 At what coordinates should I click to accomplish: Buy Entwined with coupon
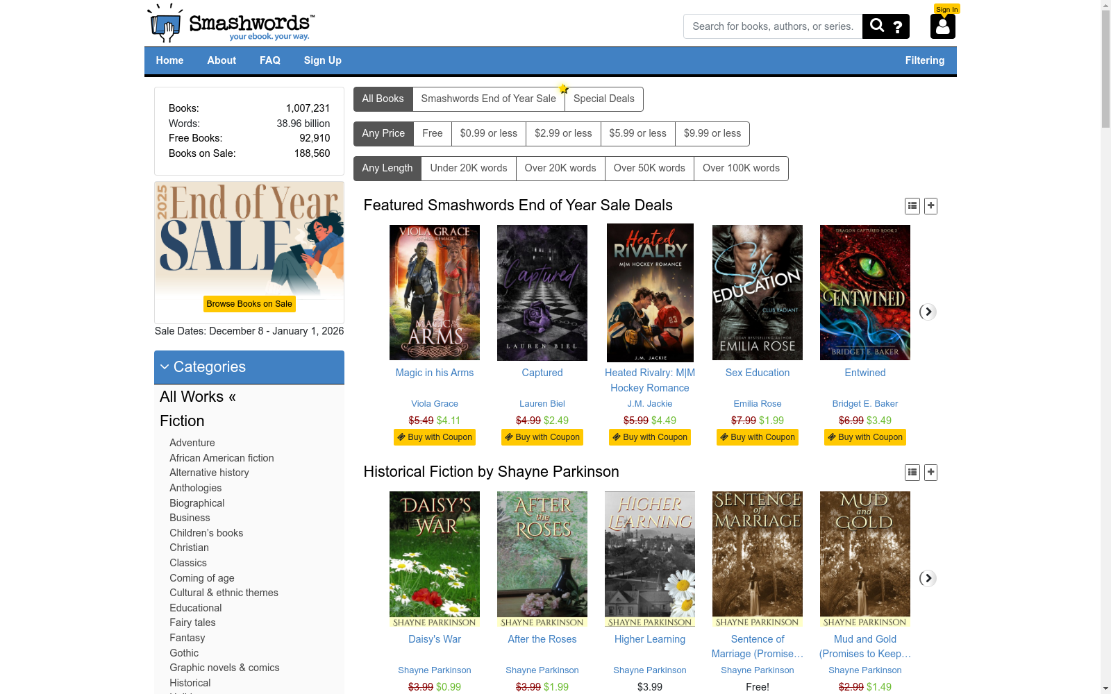tap(865, 437)
